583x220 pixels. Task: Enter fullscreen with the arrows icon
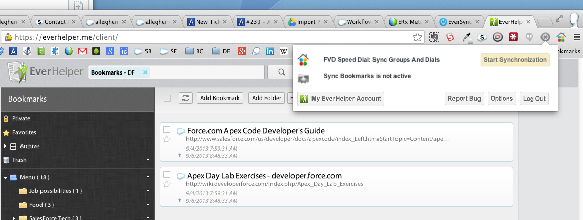(559, 18)
